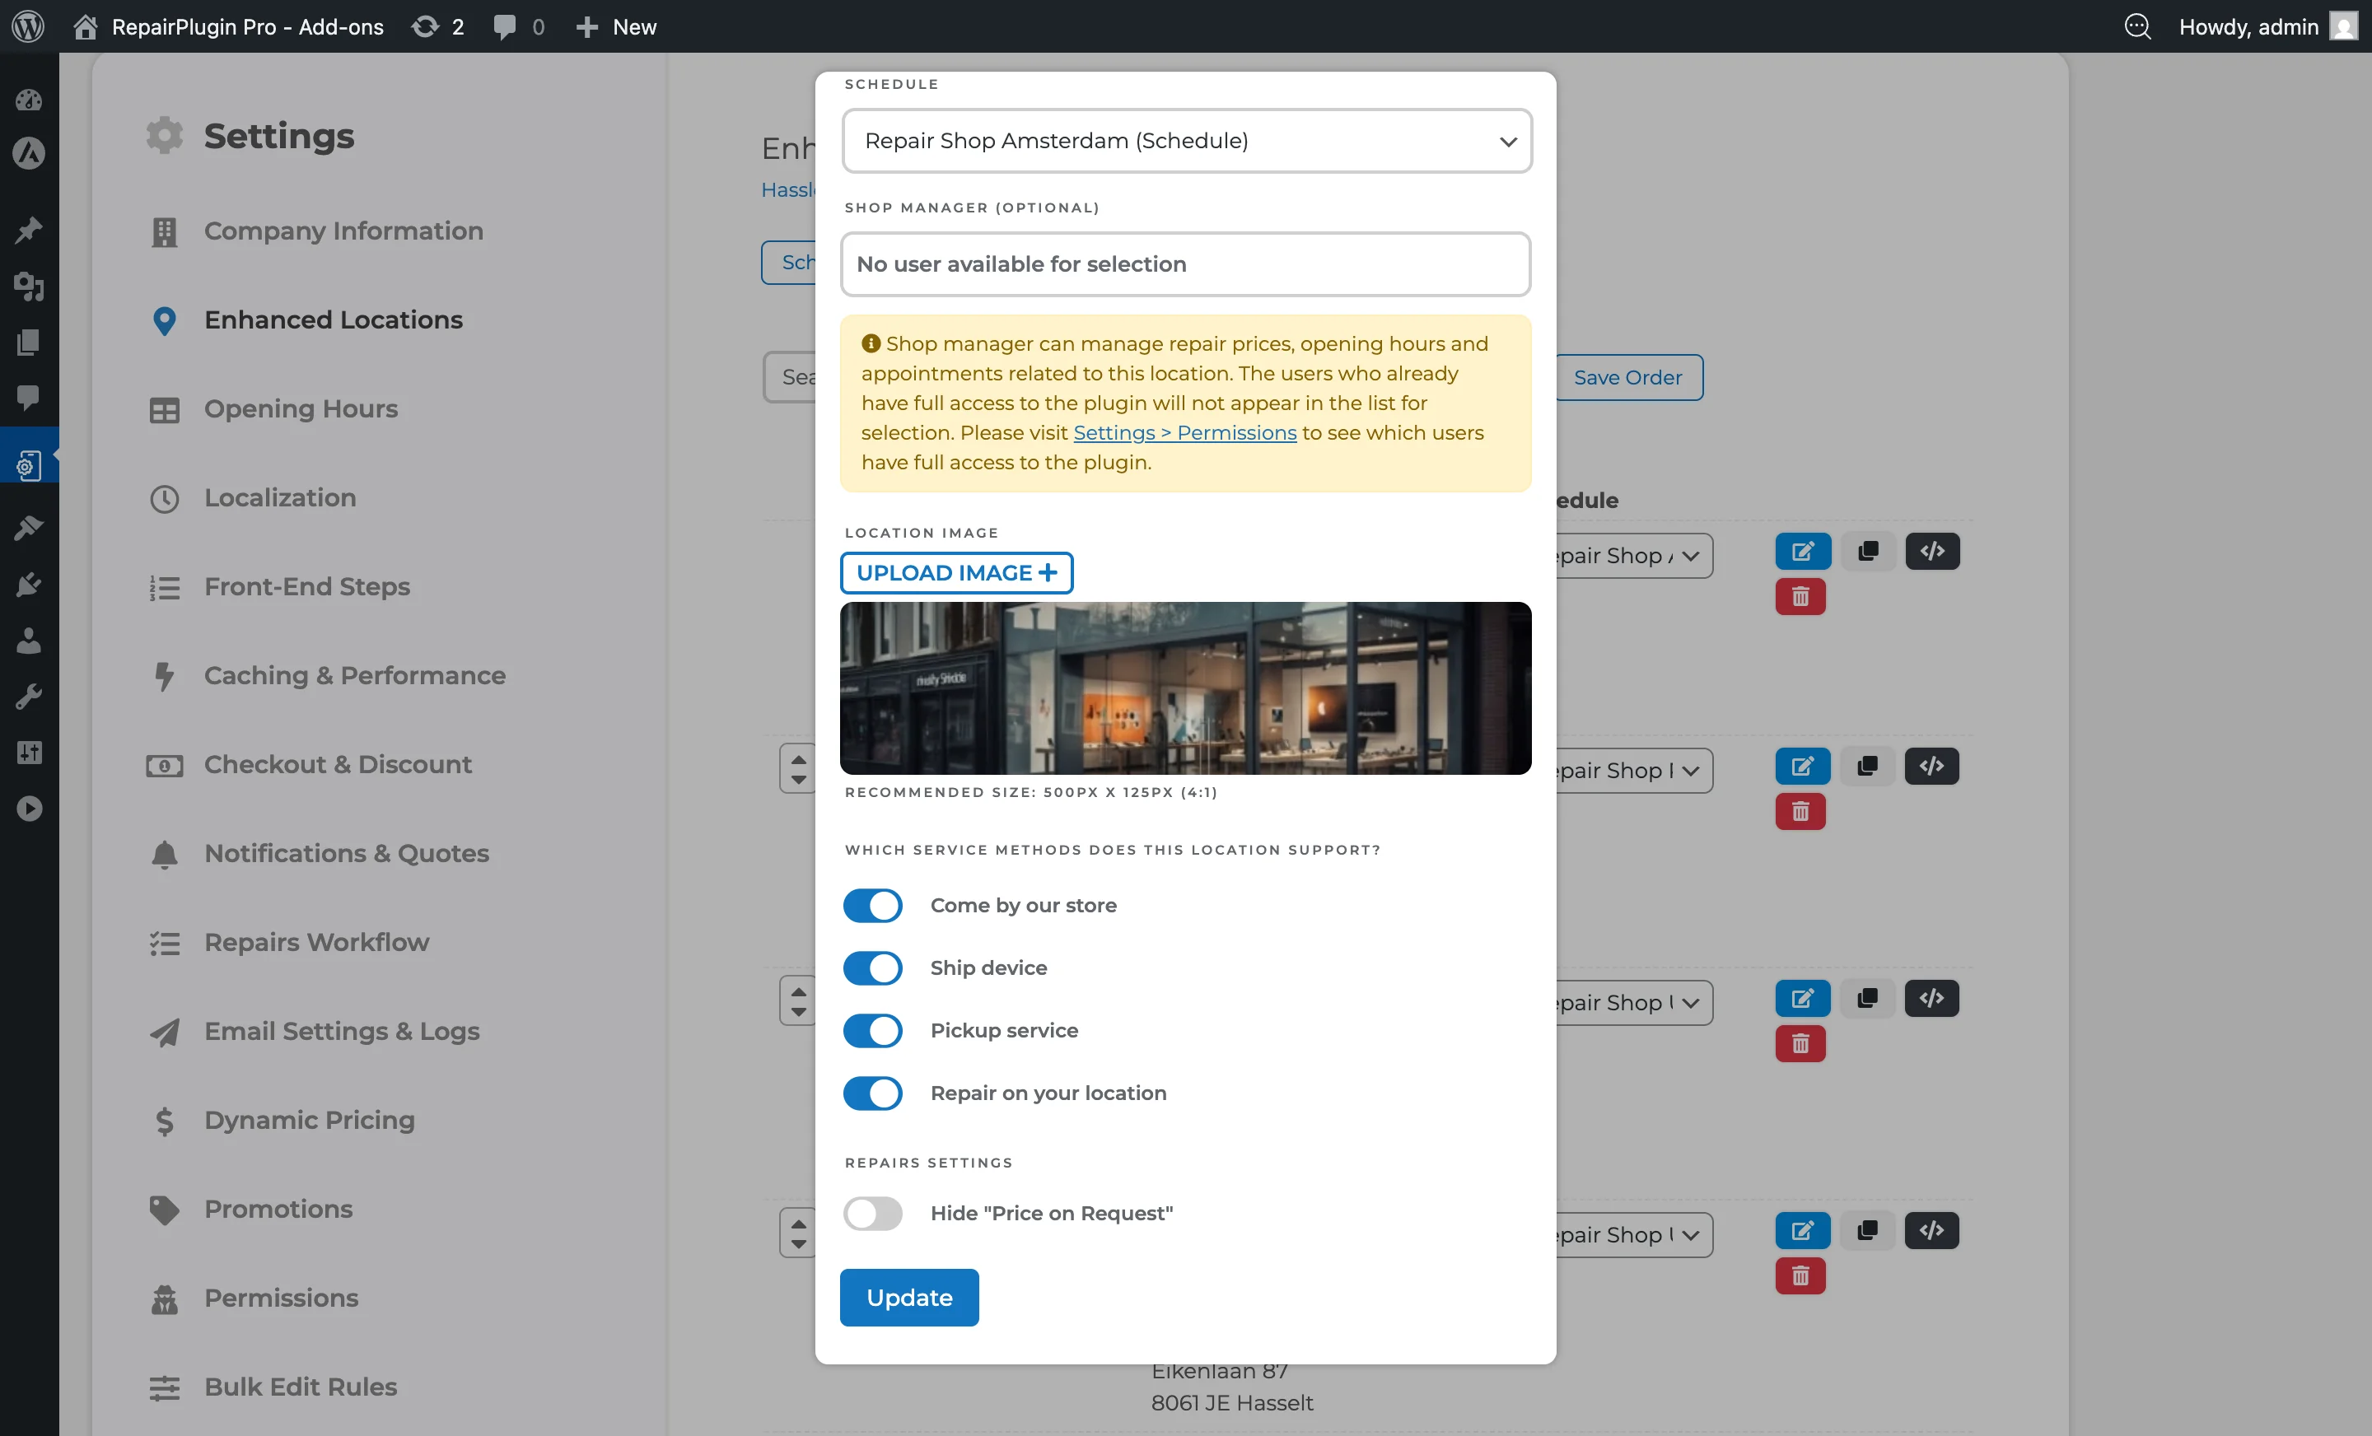Click the fourth row's blue edit icon
The height and width of the screenshot is (1436, 2372).
(1803, 1231)
